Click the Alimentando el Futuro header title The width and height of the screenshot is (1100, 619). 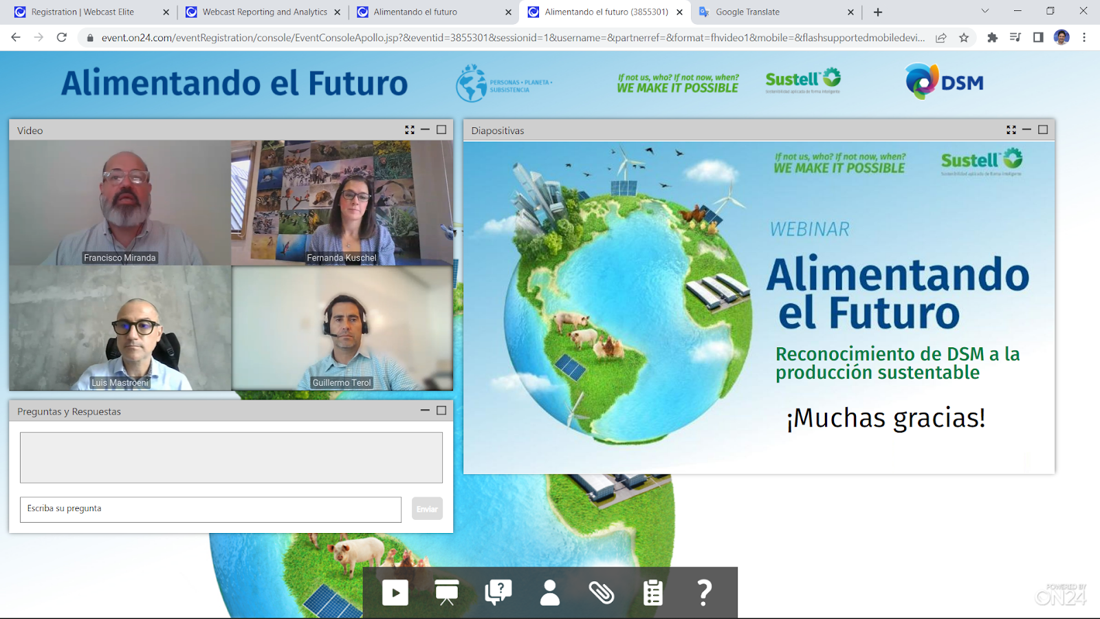pos(234,83)
